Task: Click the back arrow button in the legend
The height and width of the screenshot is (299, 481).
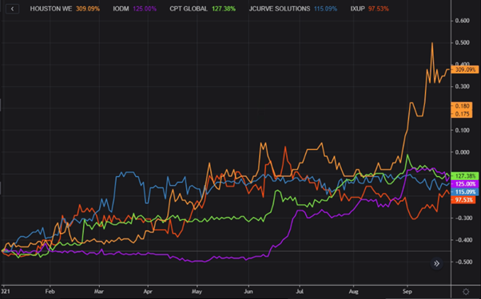Action: [x=12, y=9]
